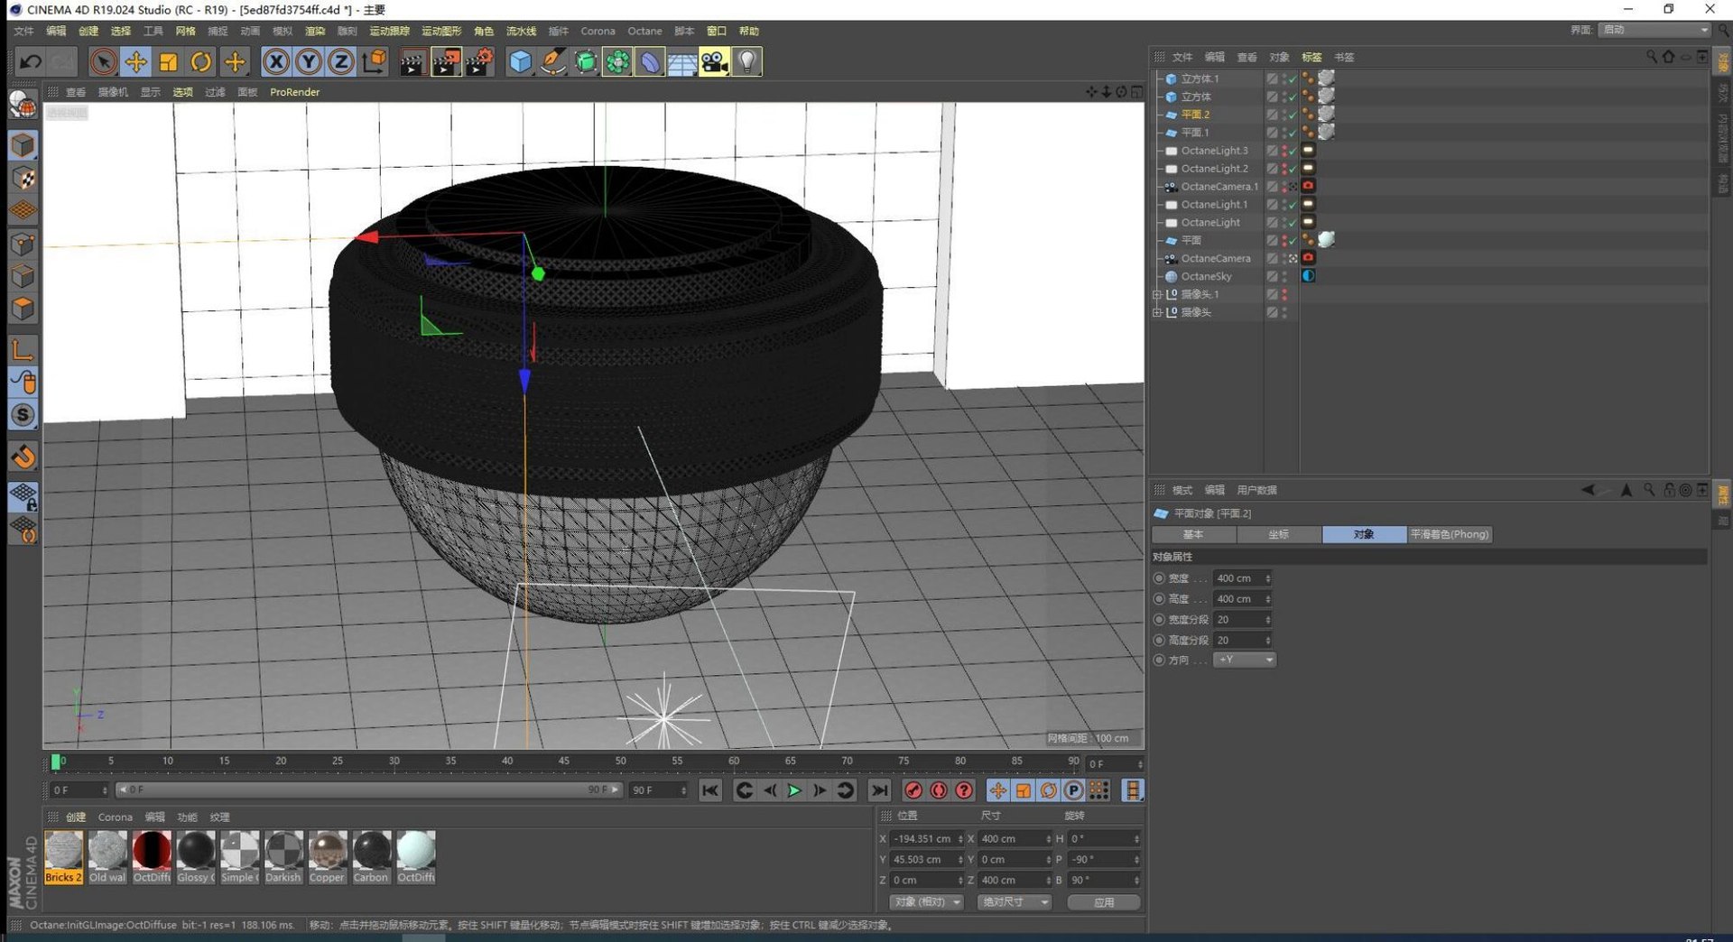Toggle X axis lock
Viewport: 1733px width, 942px height.
click(276, 61)
